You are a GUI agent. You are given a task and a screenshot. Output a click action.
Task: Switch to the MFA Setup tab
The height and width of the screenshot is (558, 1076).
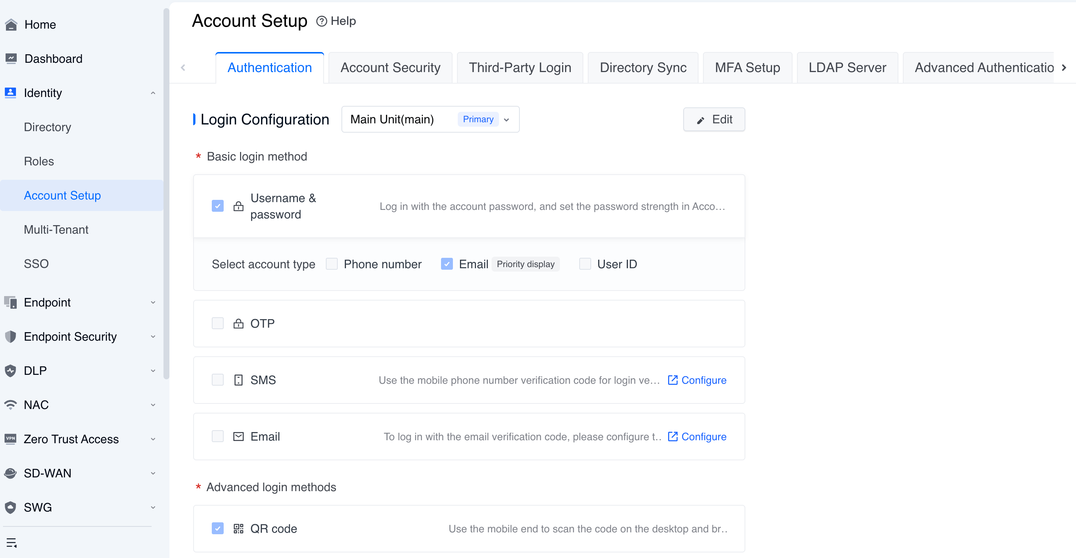click(x=747, y=68)
